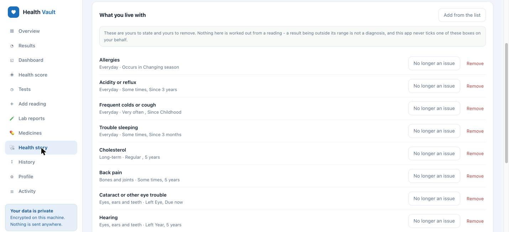Click the Add reading plus icon
The image size is (509, 232).
(12, 104)
